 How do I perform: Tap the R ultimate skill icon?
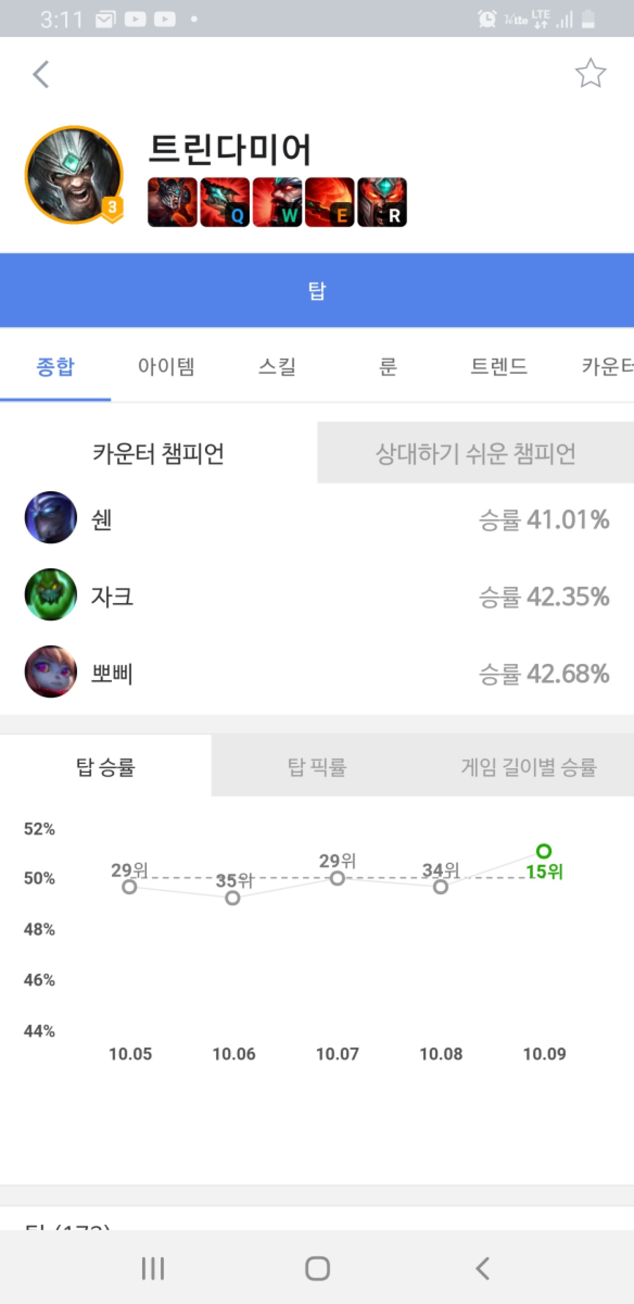(x=382, y=202)
